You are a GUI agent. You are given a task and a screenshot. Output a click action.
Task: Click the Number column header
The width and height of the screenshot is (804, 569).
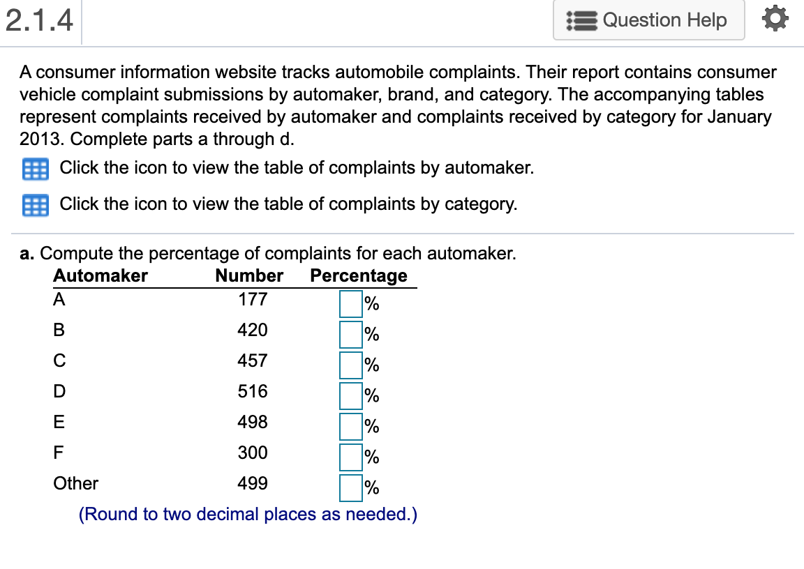click(248, 275)
